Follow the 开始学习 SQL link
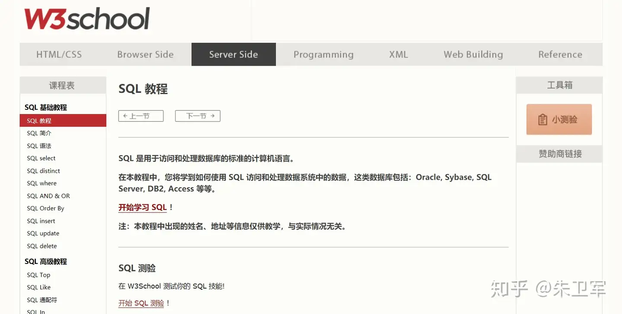This screenshot has height=314, width=622. tap(143, 207)
